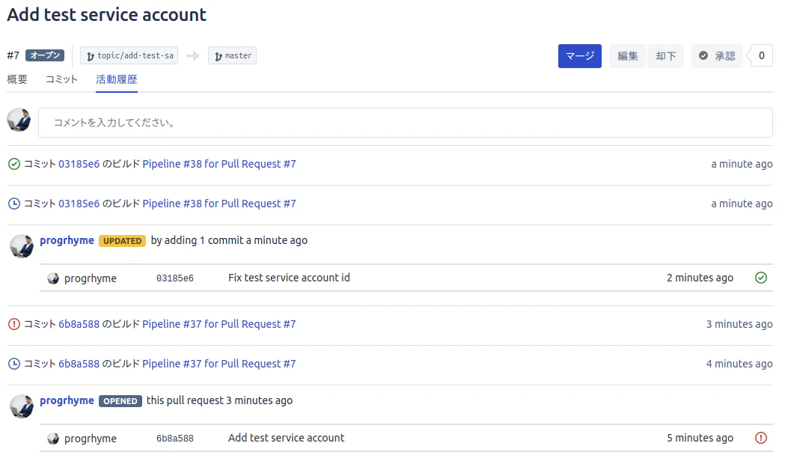Click 3 minutes ago timestamp of failed build

(x=739, y=324)
